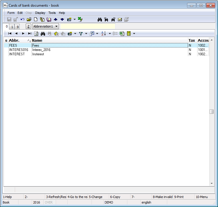Image resolution: width=218 pixels, height=207 pixels.
Task: Expand the yellow list icon dropdown arrow
Action: (x=134, y=34)
